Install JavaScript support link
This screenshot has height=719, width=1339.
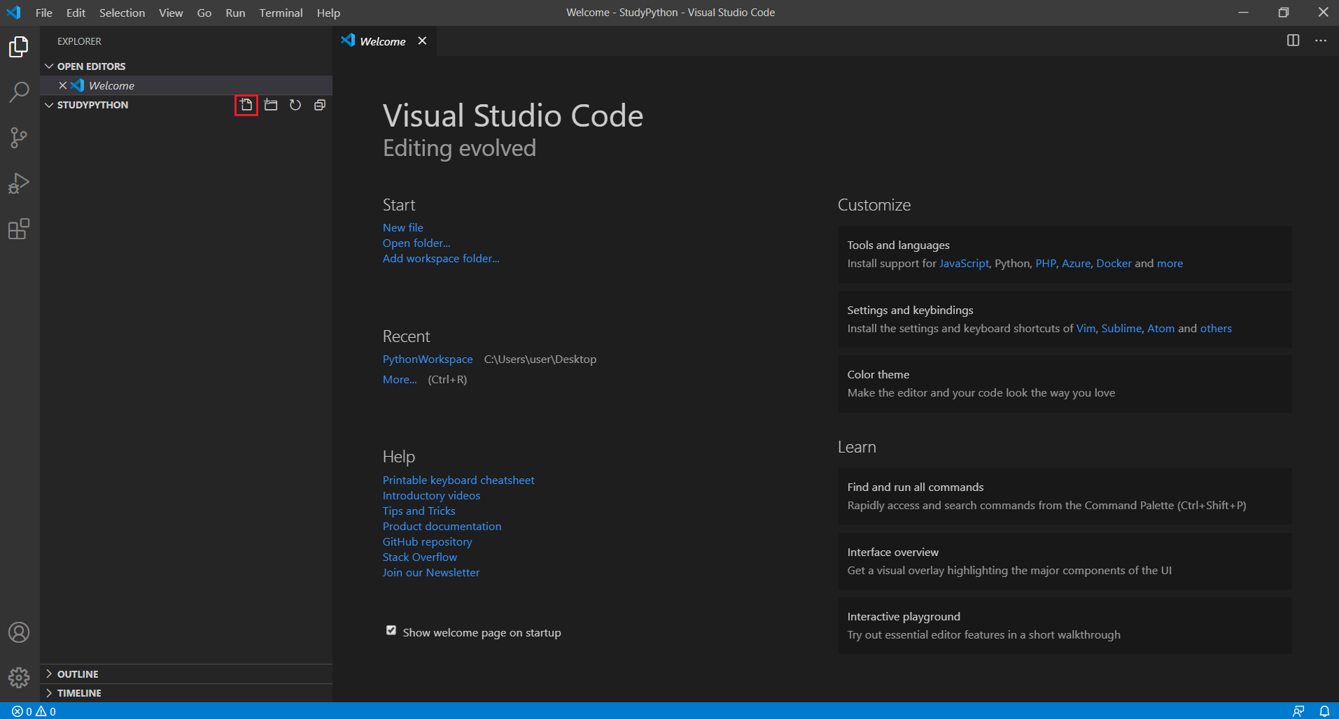tap(964, 264)
